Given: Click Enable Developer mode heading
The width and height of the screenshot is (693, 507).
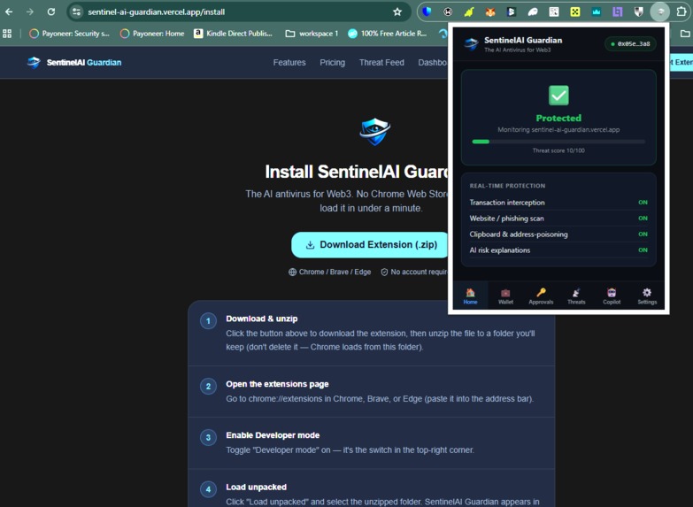Looking at the screenshot, I should 273,435.
